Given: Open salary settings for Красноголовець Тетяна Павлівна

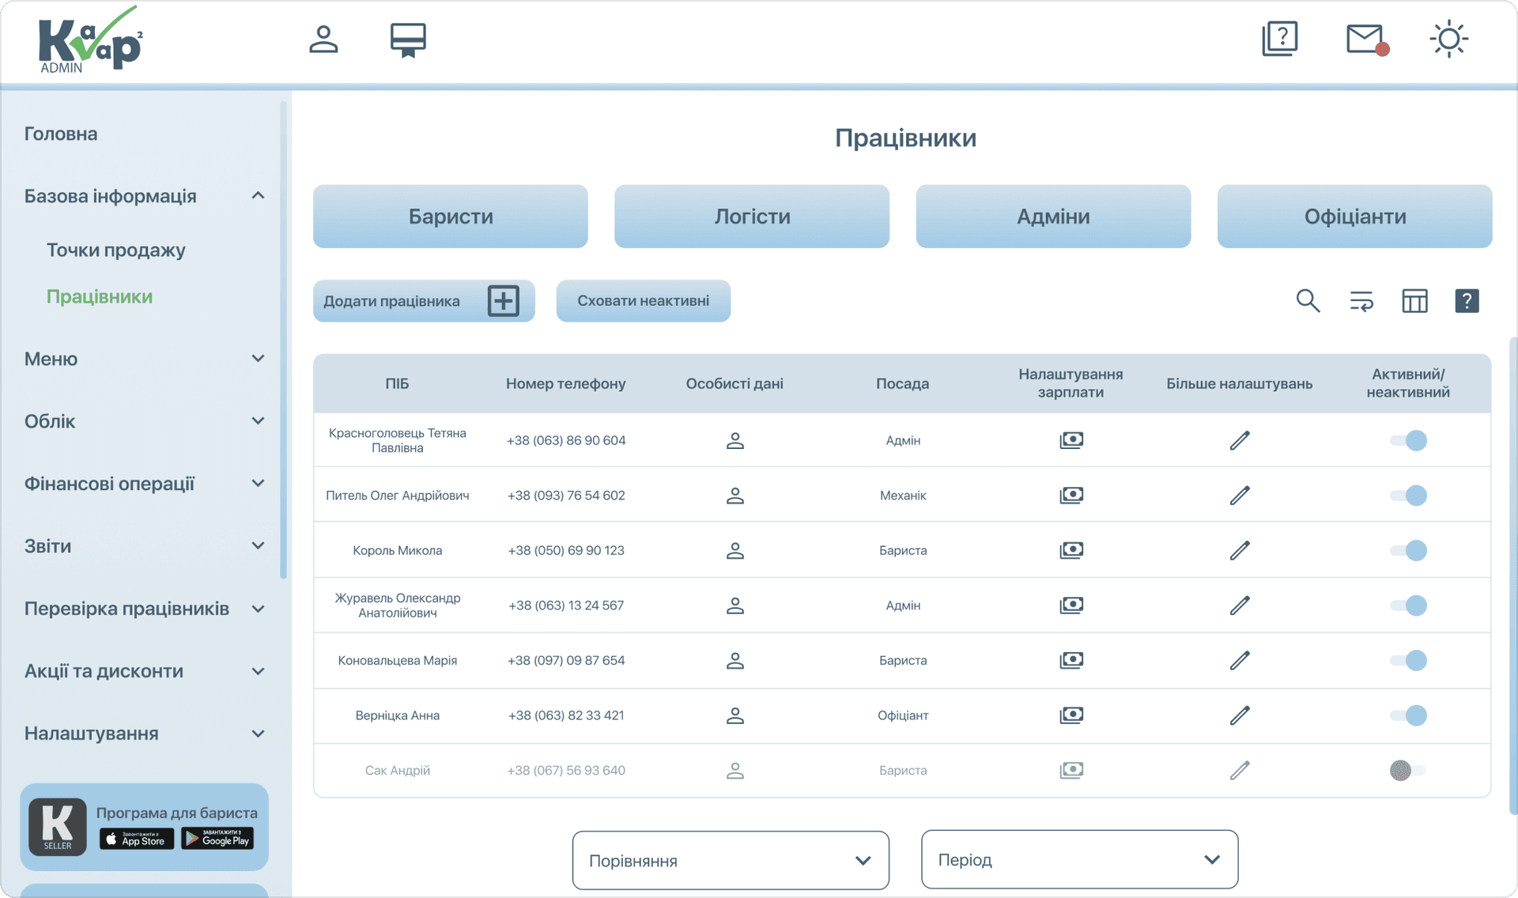Looking at the screenshot, I should point(1071,440).
